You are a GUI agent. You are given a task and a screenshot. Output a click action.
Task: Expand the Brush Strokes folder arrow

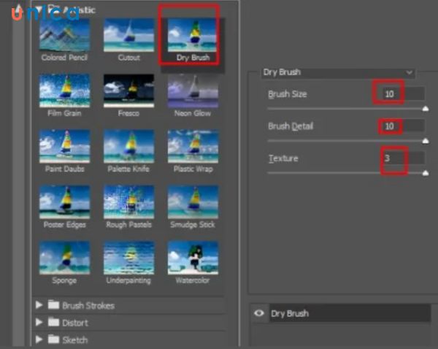[x=39, y=305]
